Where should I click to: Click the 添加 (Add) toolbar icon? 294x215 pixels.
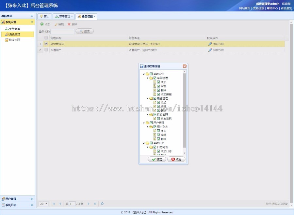coord(45,24)
